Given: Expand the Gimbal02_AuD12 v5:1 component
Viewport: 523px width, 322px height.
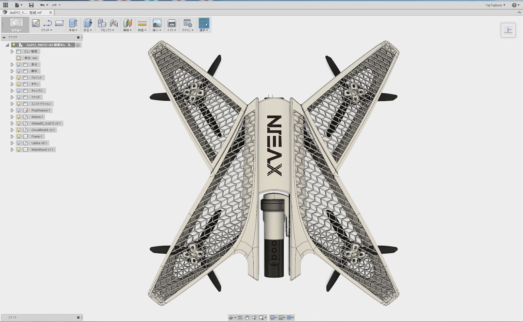Looking at the screenshot, I should pos(12,123).
